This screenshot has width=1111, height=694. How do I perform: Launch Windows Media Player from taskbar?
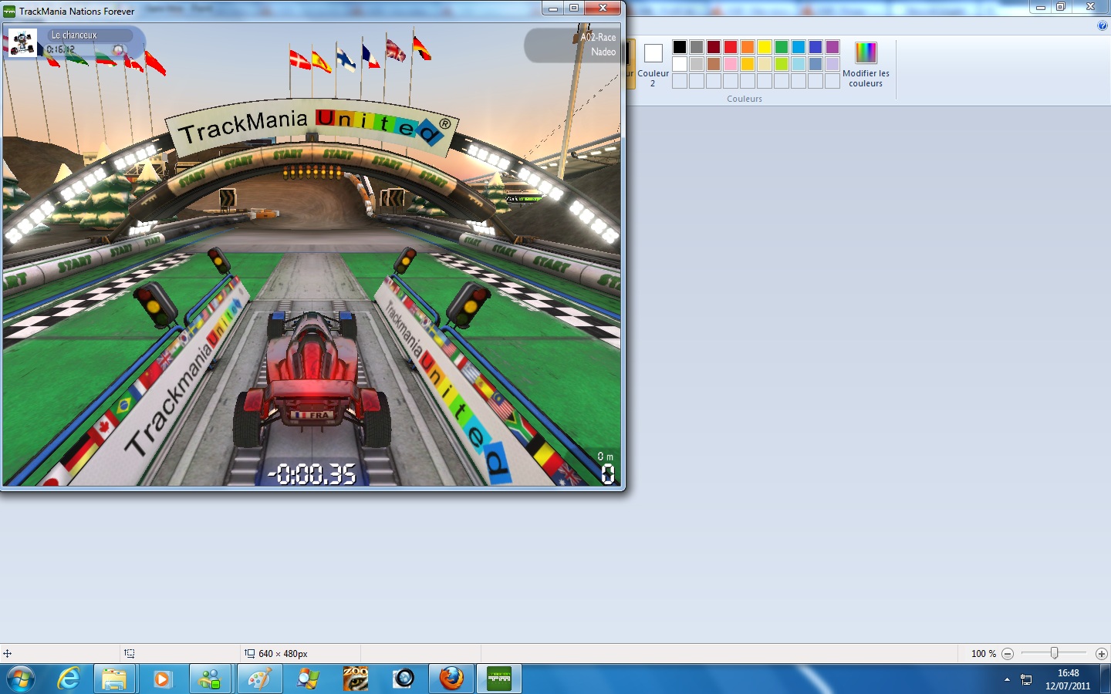[x=162, y=679]
